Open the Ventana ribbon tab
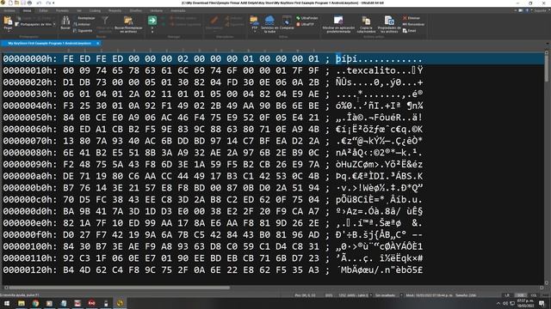 click(x=156, y=10)
